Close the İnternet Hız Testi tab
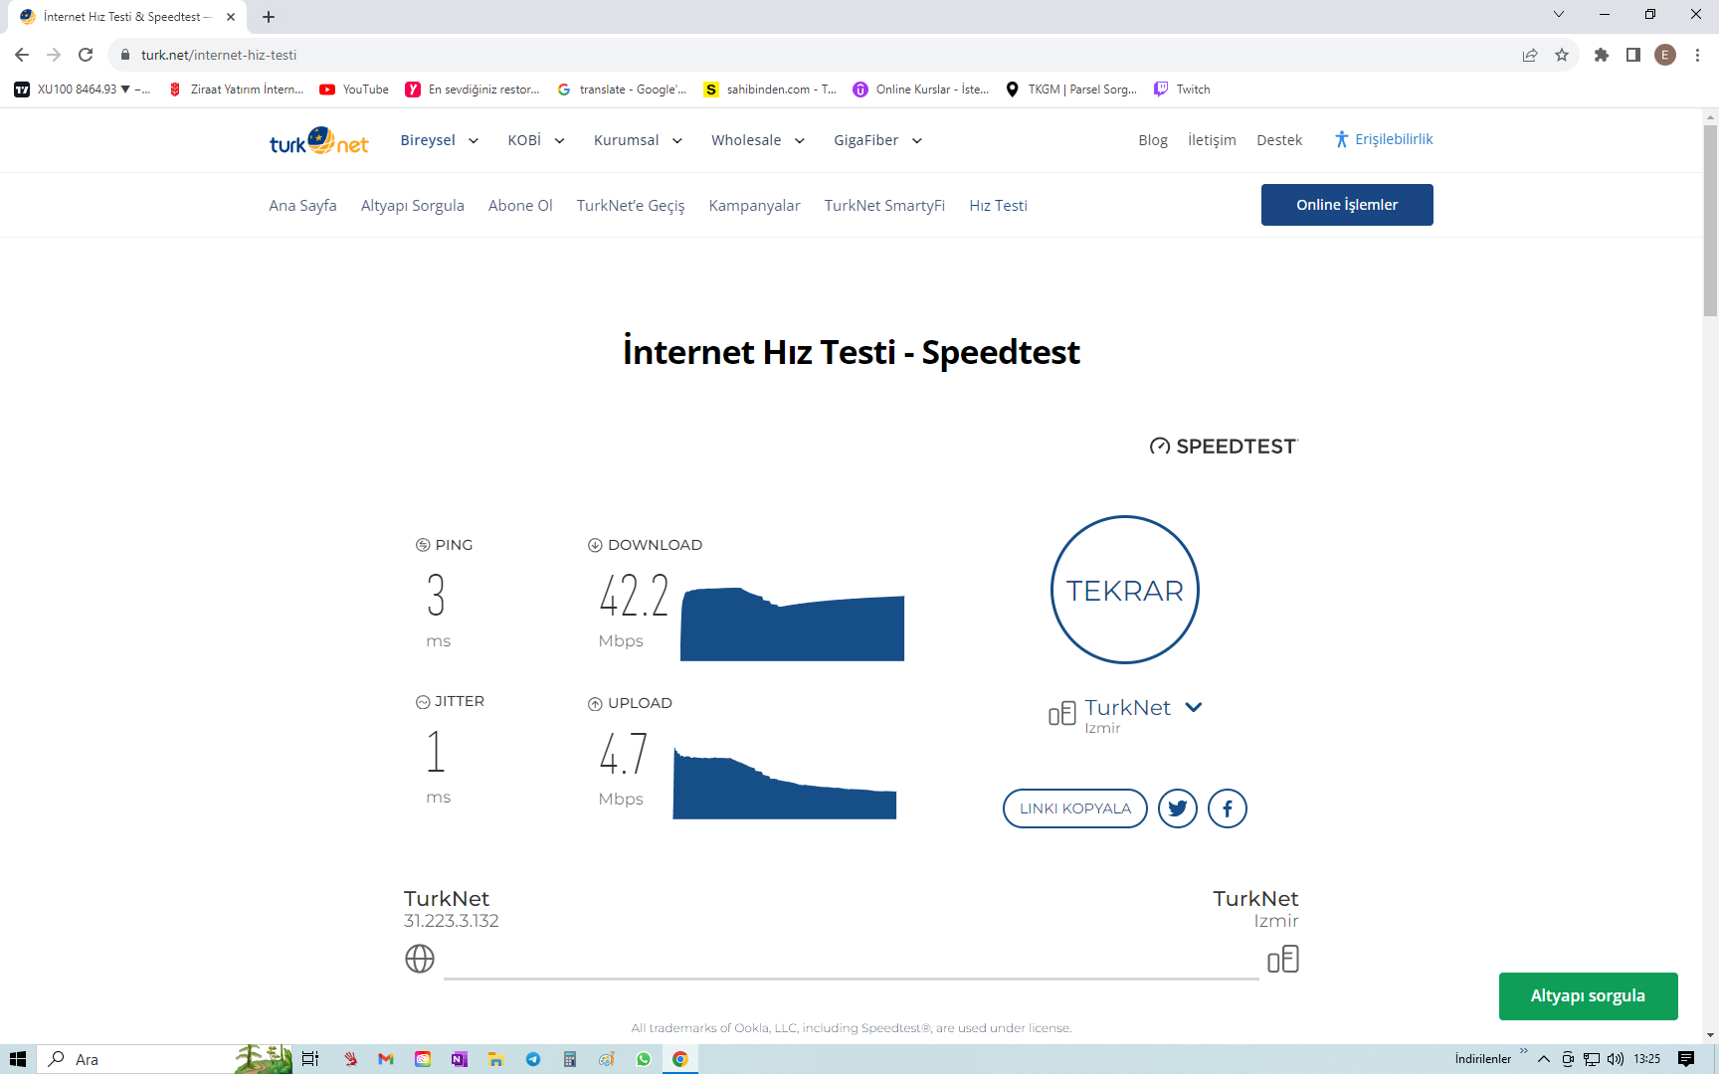The image size is (1719, 1074). [231, 17]
